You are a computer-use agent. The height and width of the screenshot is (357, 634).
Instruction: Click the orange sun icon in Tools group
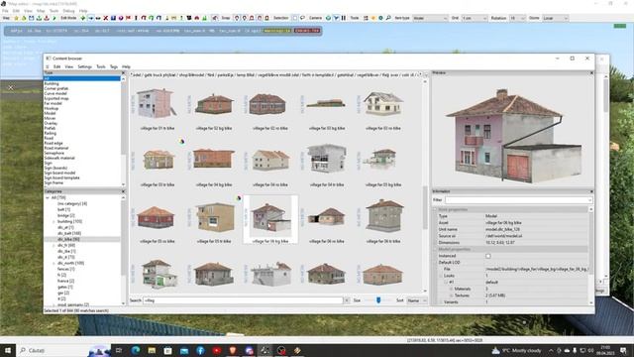373,18
